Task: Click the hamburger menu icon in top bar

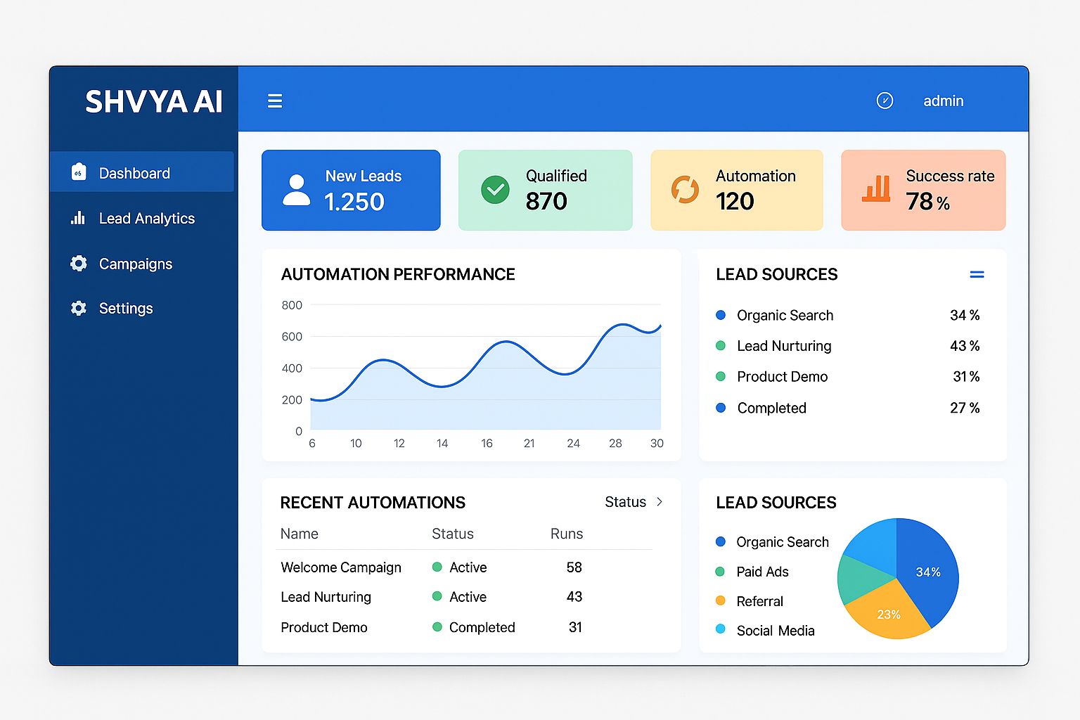Action: (x=275, y=101)
